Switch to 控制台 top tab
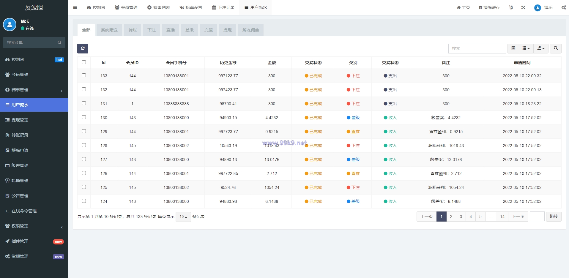This screenshot has height=278, width=569. [96, 7]
